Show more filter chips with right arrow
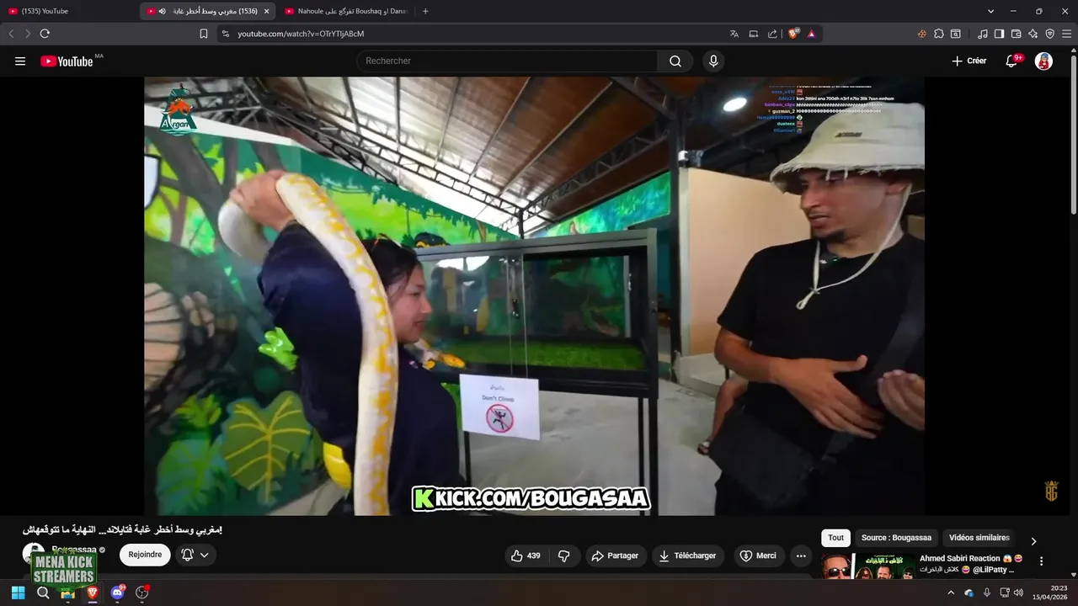The width and height of the screenshot is (1078, 606). [x=1033, y=541]
